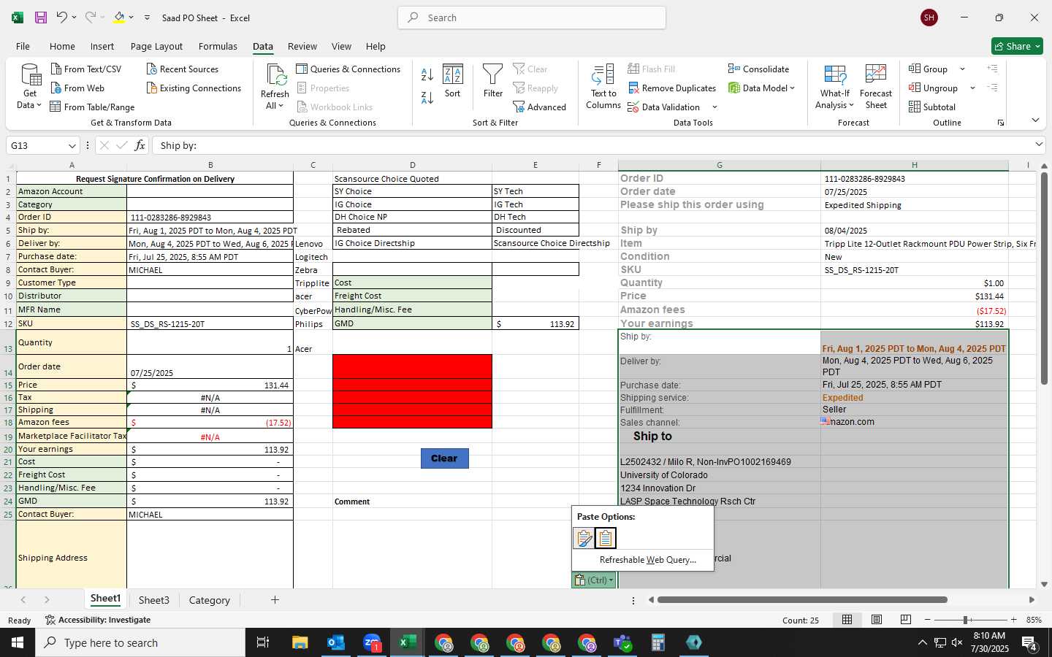
Task: Open Microsoft Teams from taskbar
Action: tap(622, 642)
